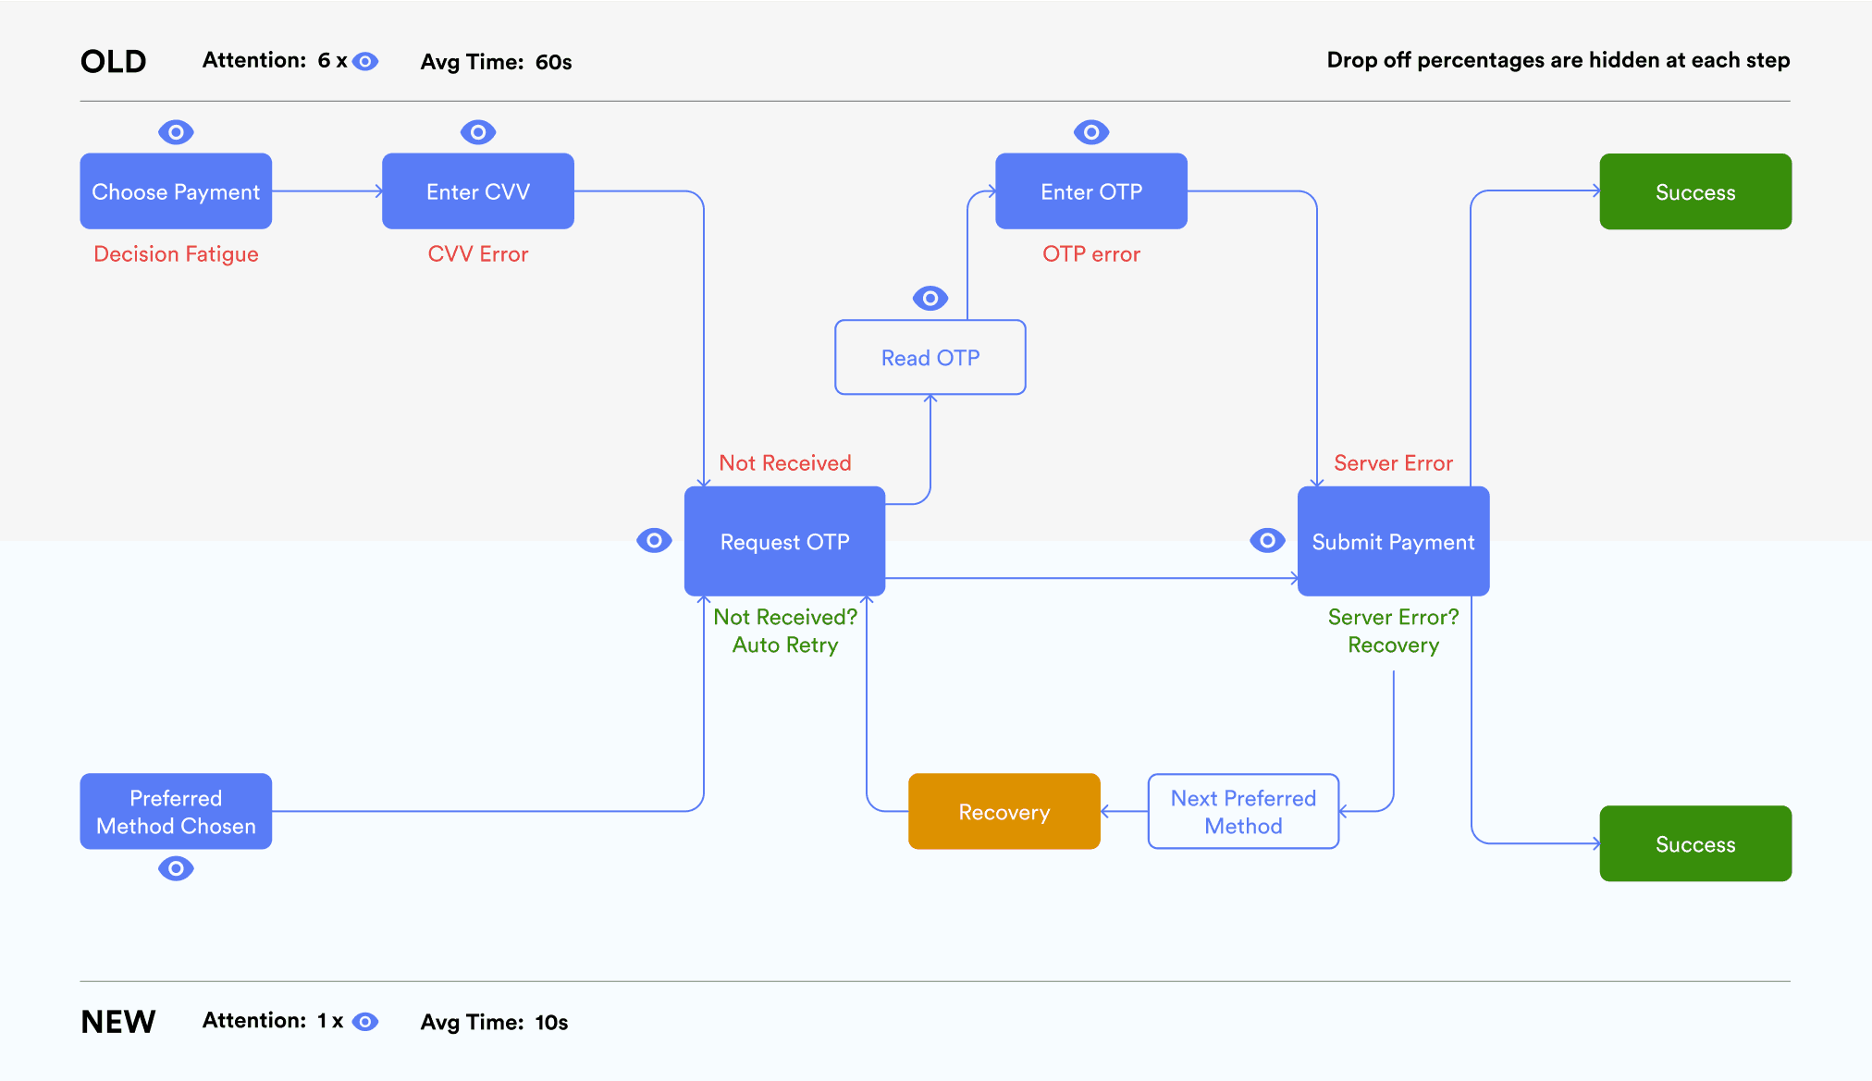
Task: Click the Preferred Method Chosen box
Action: pyautogui.click(x=176, y=812)
